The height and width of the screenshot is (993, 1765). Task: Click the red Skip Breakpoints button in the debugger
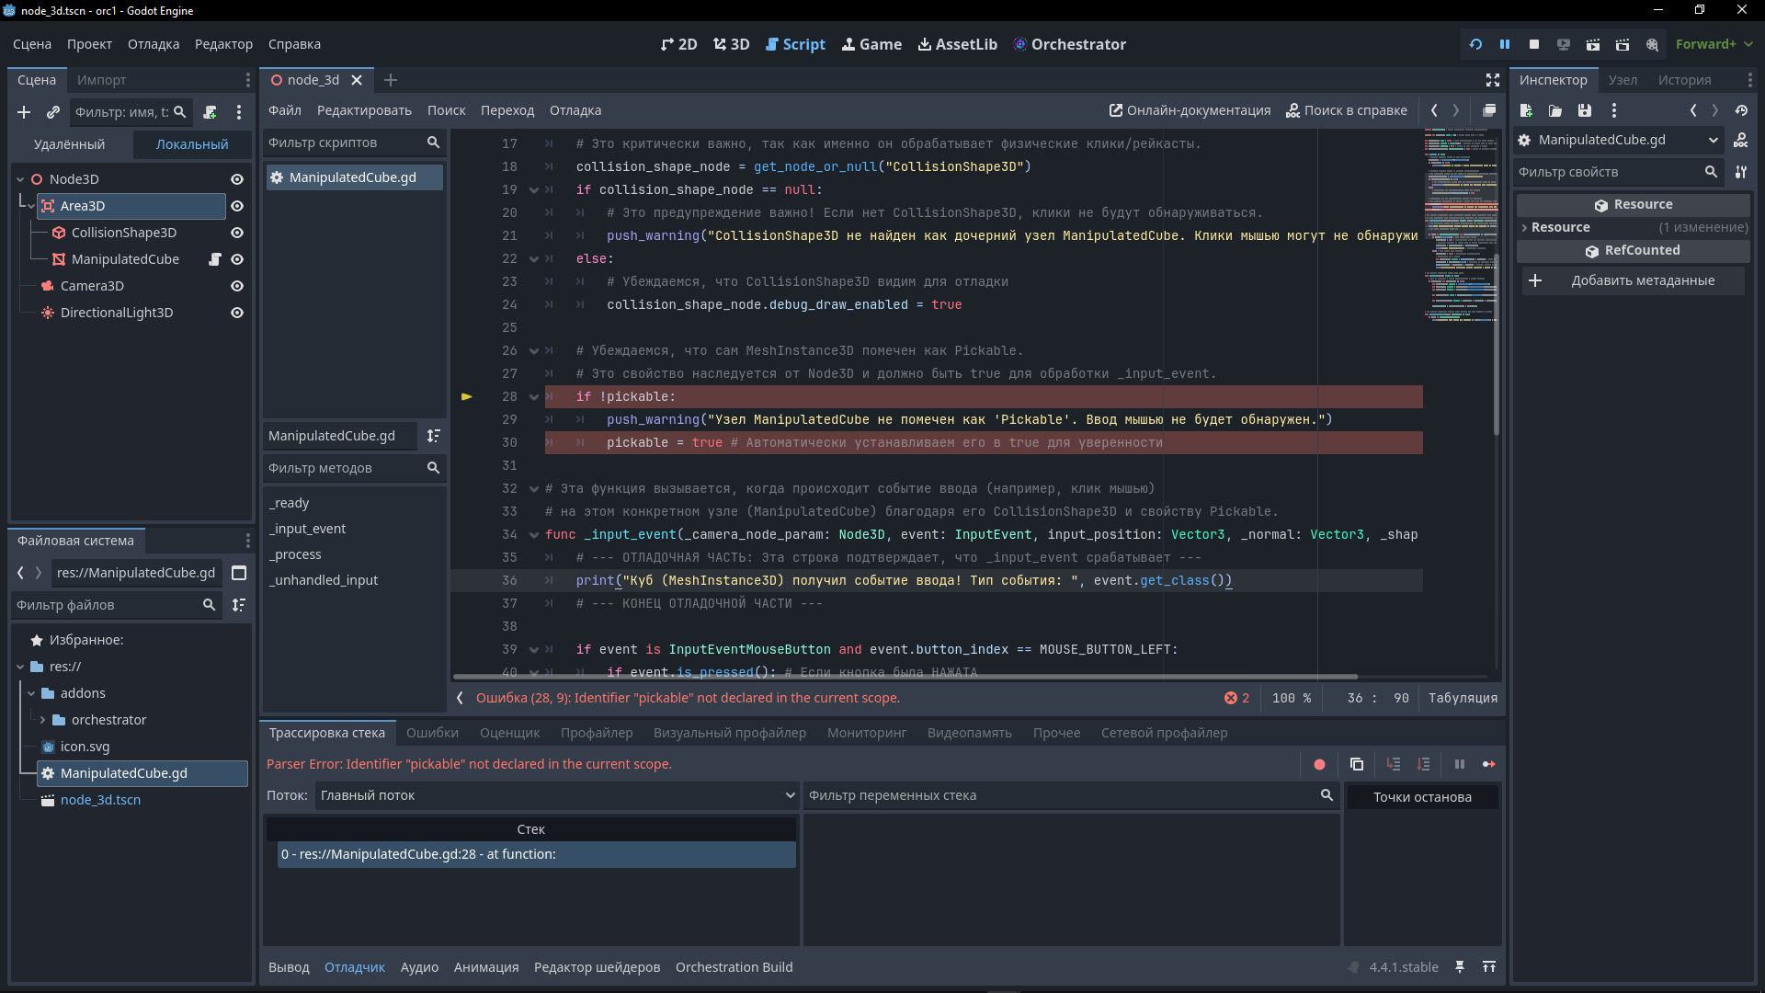(x=1319, y=764)
